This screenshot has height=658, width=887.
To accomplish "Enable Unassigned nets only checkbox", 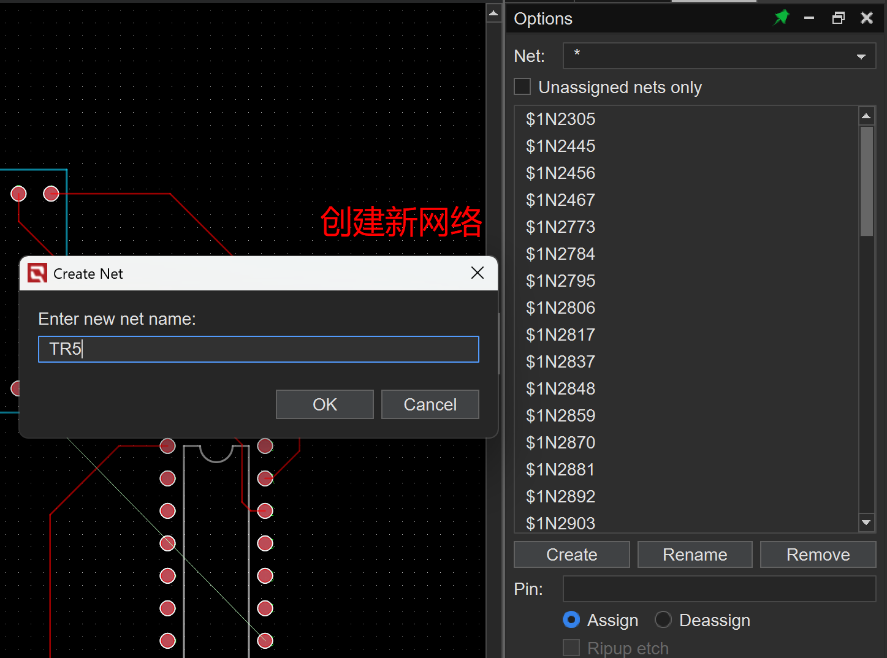I will pos(522,87).
